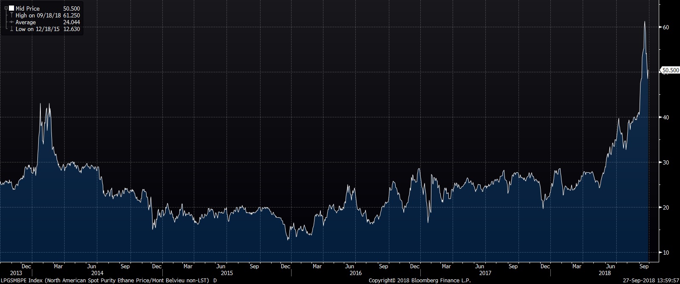Click the Bloomberg Finance copyright text
Screen dimensions: 680x284
point(421,280)
